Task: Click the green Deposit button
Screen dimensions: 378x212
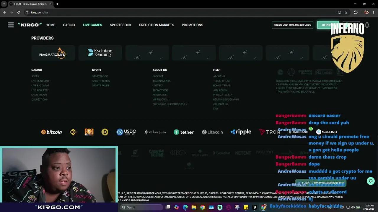Action: (328, 25)
